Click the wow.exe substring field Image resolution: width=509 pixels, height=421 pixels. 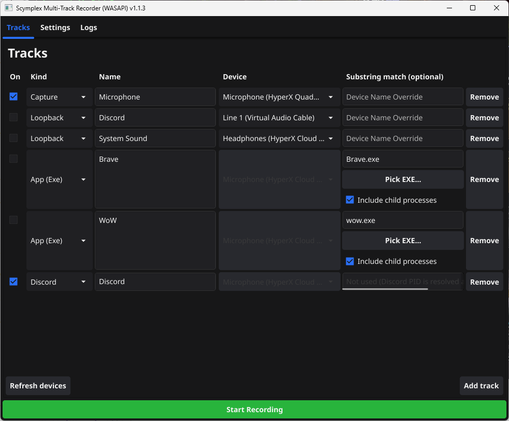tap(403, 220)
